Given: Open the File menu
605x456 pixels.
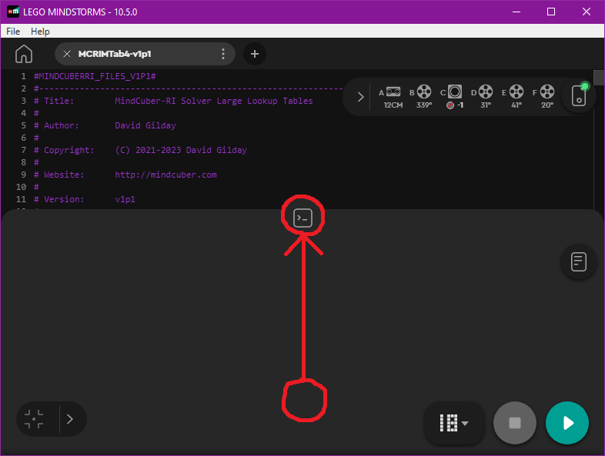Looking at the screenshot, I should tap(13, 32).
